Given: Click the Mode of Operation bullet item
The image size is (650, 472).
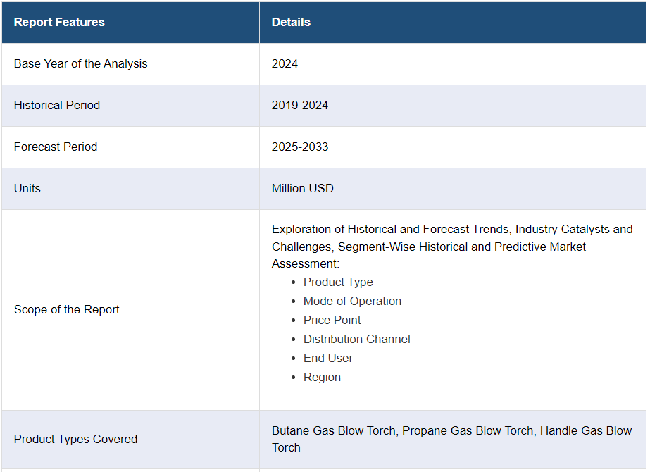Looking at the screenshot, I should pos(352,301).
